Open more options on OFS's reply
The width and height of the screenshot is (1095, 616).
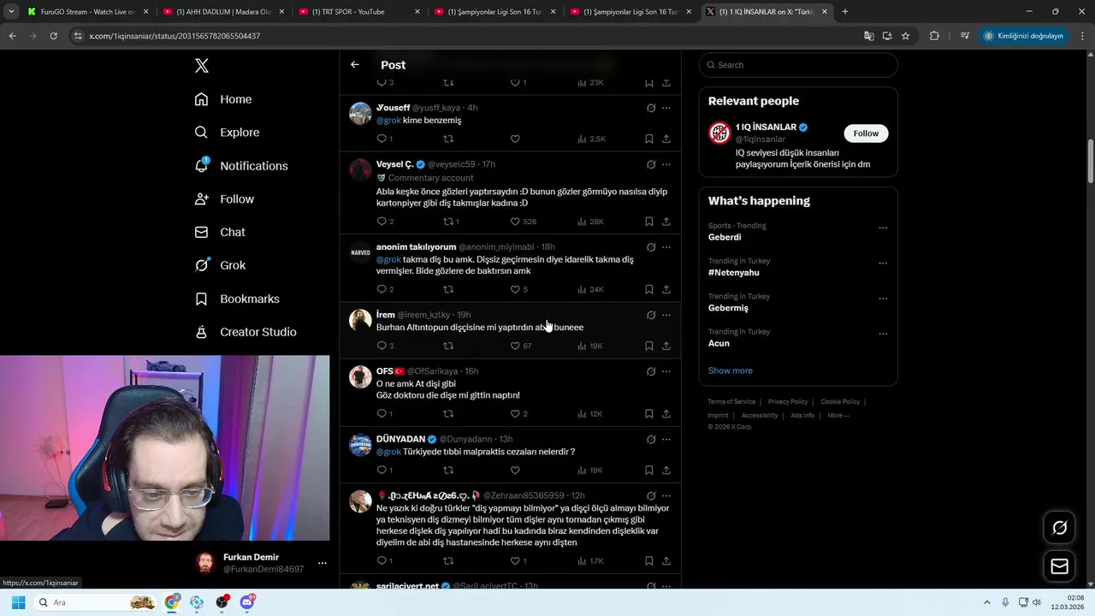666,371
